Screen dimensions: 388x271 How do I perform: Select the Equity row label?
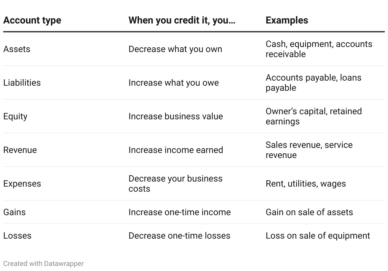(15, 116)
